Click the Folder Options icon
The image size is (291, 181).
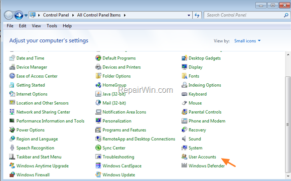[98, 76]
